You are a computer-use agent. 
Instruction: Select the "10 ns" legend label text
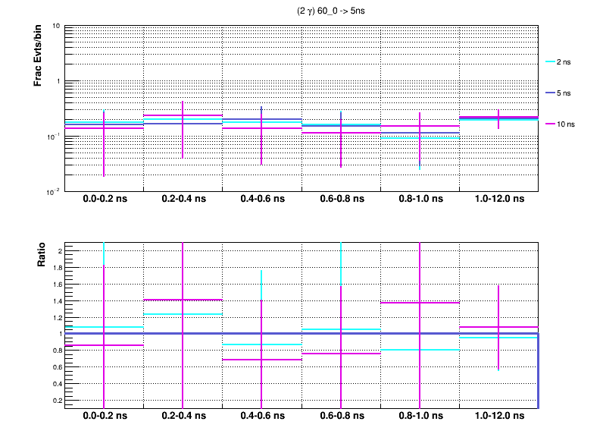coord(567,123)
